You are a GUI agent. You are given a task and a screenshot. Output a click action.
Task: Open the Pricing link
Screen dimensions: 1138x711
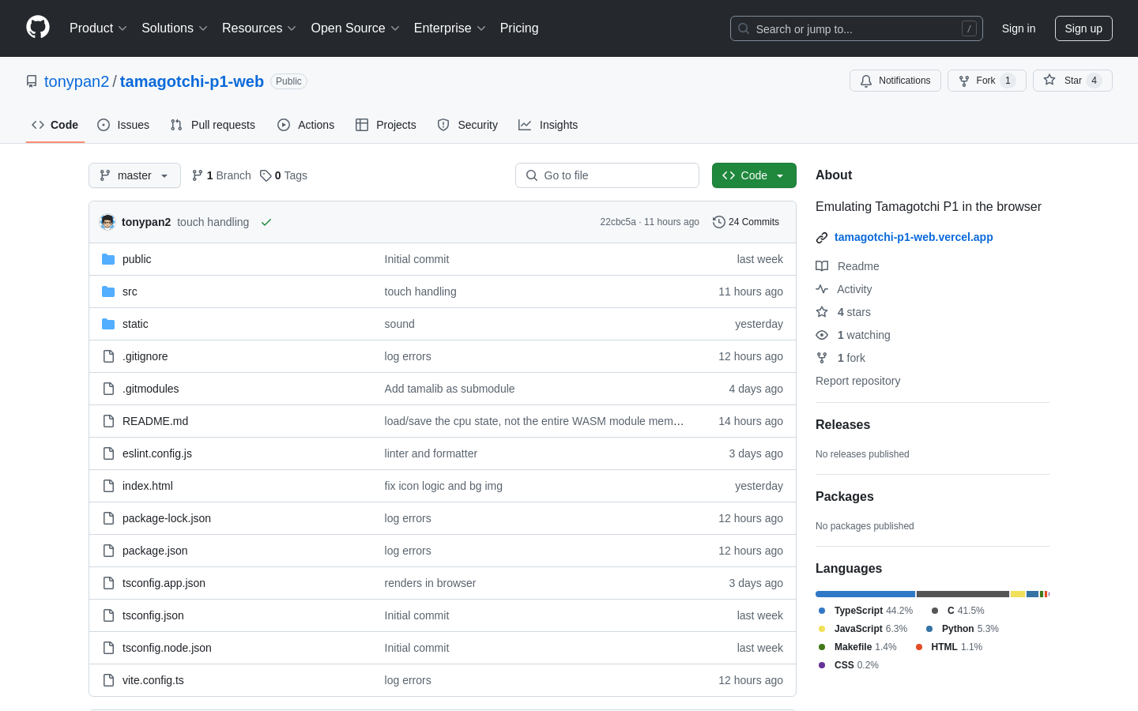519,28
